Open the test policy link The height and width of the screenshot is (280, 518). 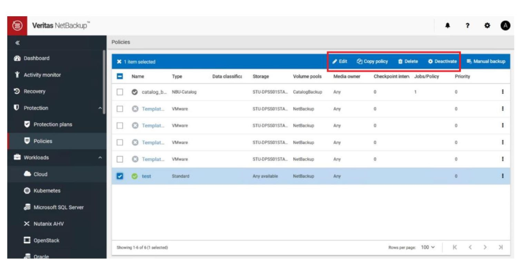pos(146,176)
